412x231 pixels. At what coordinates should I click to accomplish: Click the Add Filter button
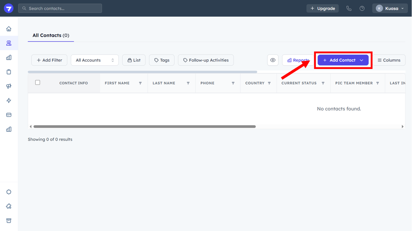coord(49,60)
